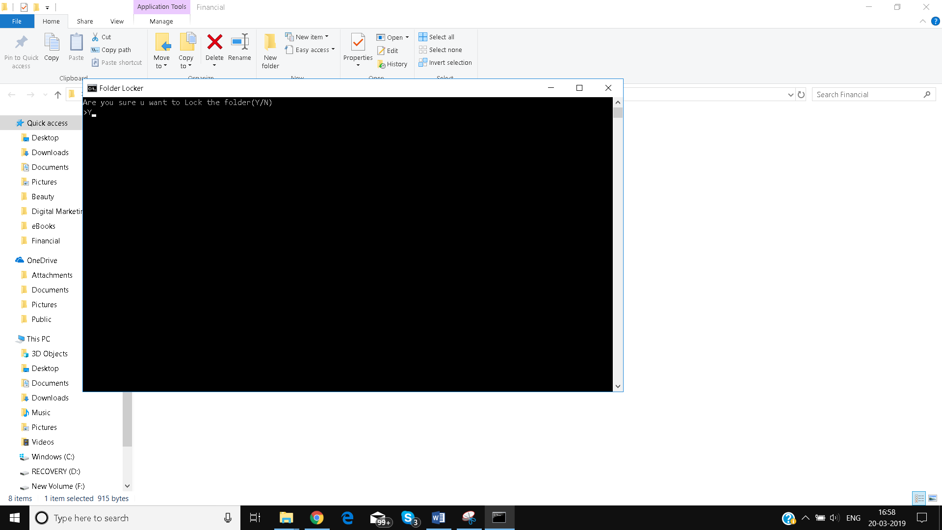Click the Search Financial box
The height and width of the screenshot is (530, 942).
pyautogui.click(x=873, y=95)
